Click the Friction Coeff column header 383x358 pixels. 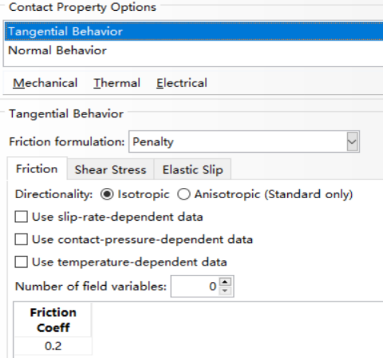click(53, 320)
